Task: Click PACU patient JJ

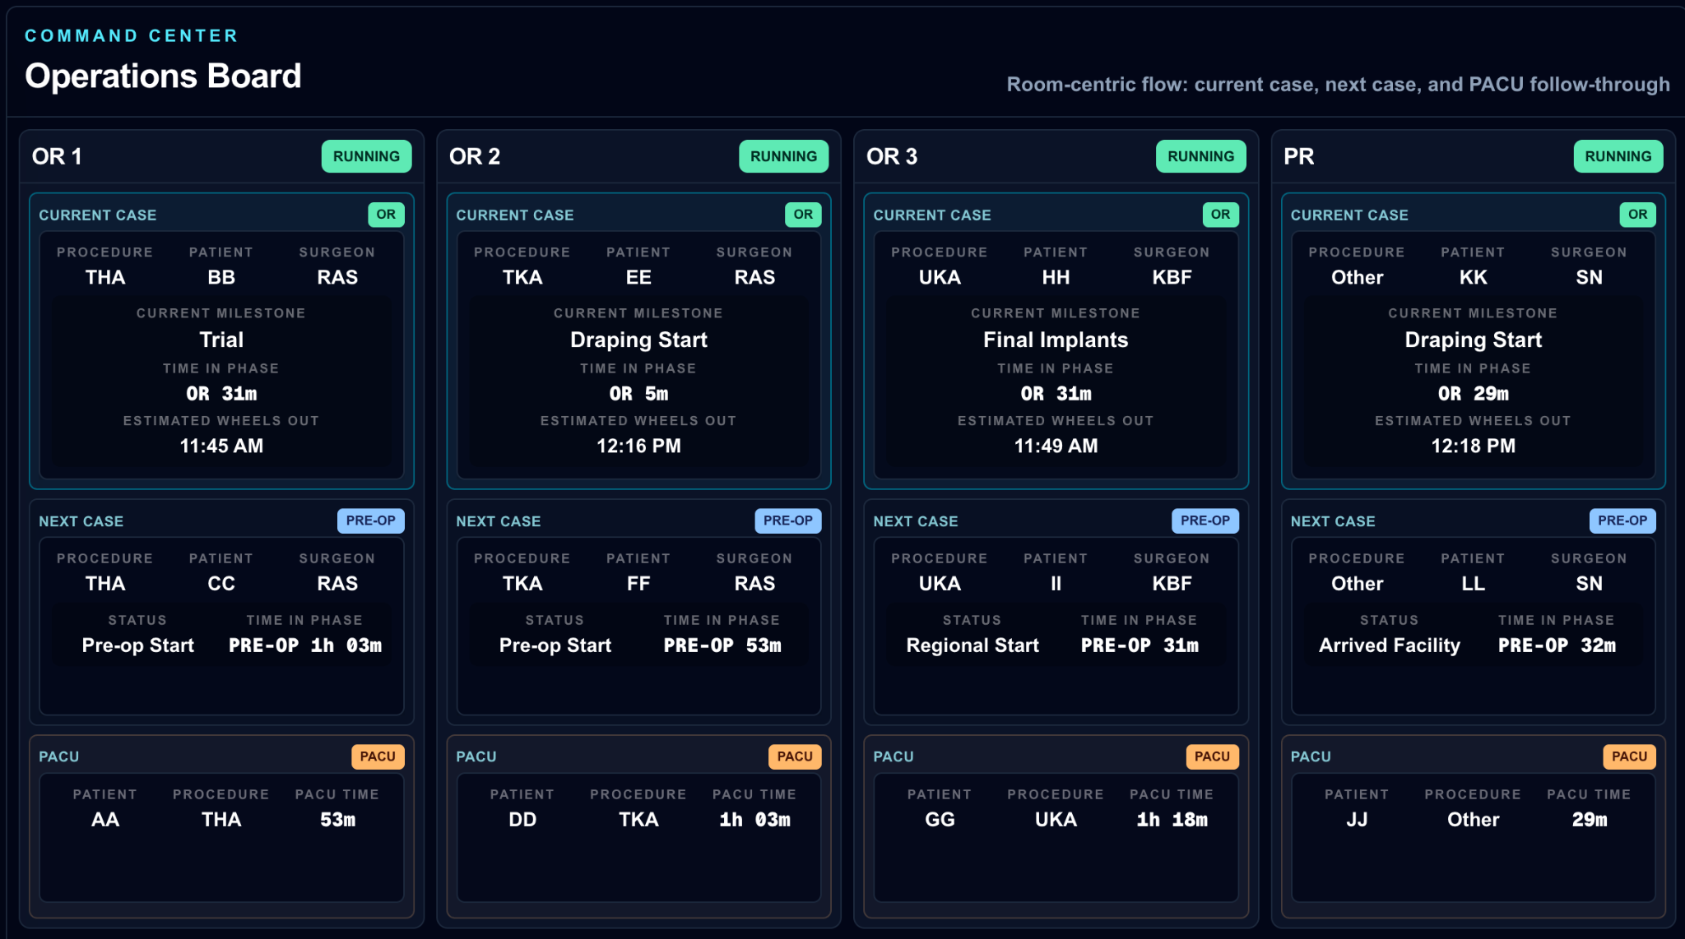Action: [x=1357, y=819]
